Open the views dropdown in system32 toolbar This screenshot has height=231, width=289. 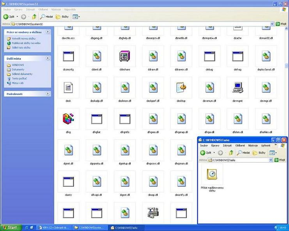tap(76, 17)
